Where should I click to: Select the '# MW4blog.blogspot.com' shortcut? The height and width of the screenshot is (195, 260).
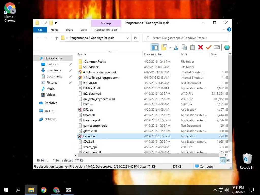153,78
